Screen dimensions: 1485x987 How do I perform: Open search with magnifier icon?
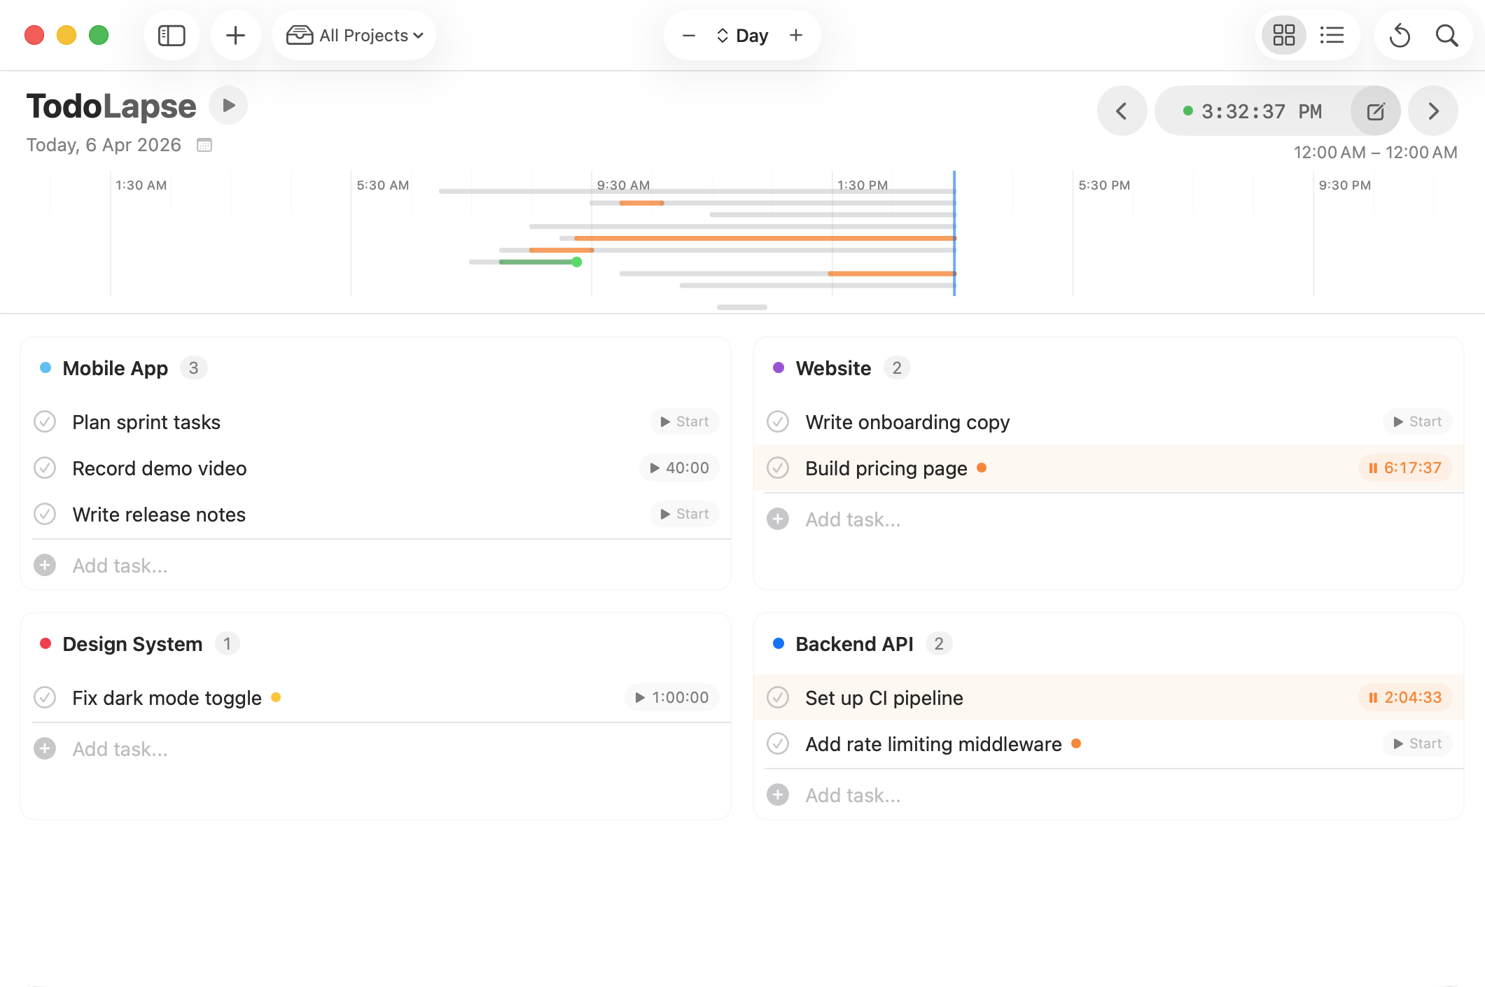click(1446, 35)
